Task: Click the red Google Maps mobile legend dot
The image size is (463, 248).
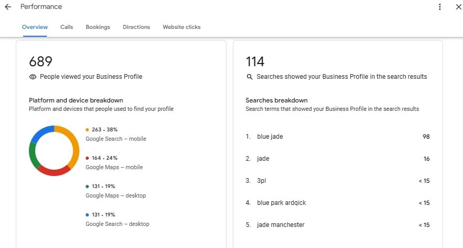Action: 87,158
